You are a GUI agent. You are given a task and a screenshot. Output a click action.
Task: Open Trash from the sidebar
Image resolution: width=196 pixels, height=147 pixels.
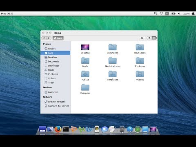(x=56, y=82)
